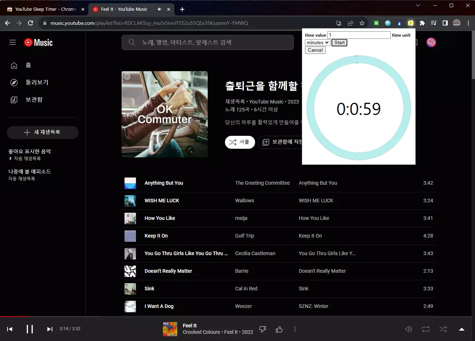The image size is (475, 341).
Task: Open the shuffle icon in the player bar
Action: [443, 329]
